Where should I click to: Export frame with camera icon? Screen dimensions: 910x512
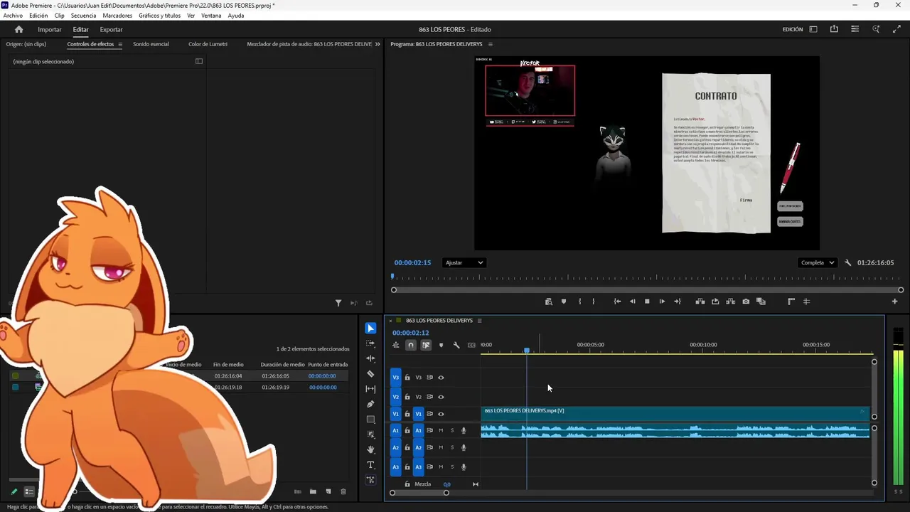[746, 302]
